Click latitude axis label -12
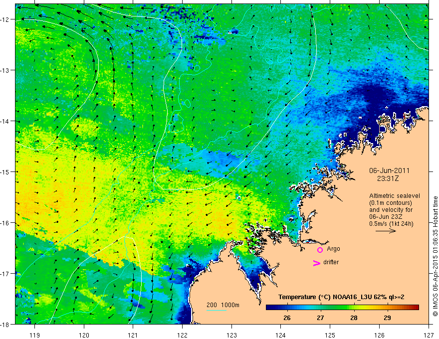 [5, 19]
